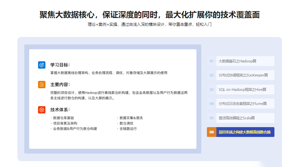
Task: Click the 01 number badge
Action: [x=211, y=61]
